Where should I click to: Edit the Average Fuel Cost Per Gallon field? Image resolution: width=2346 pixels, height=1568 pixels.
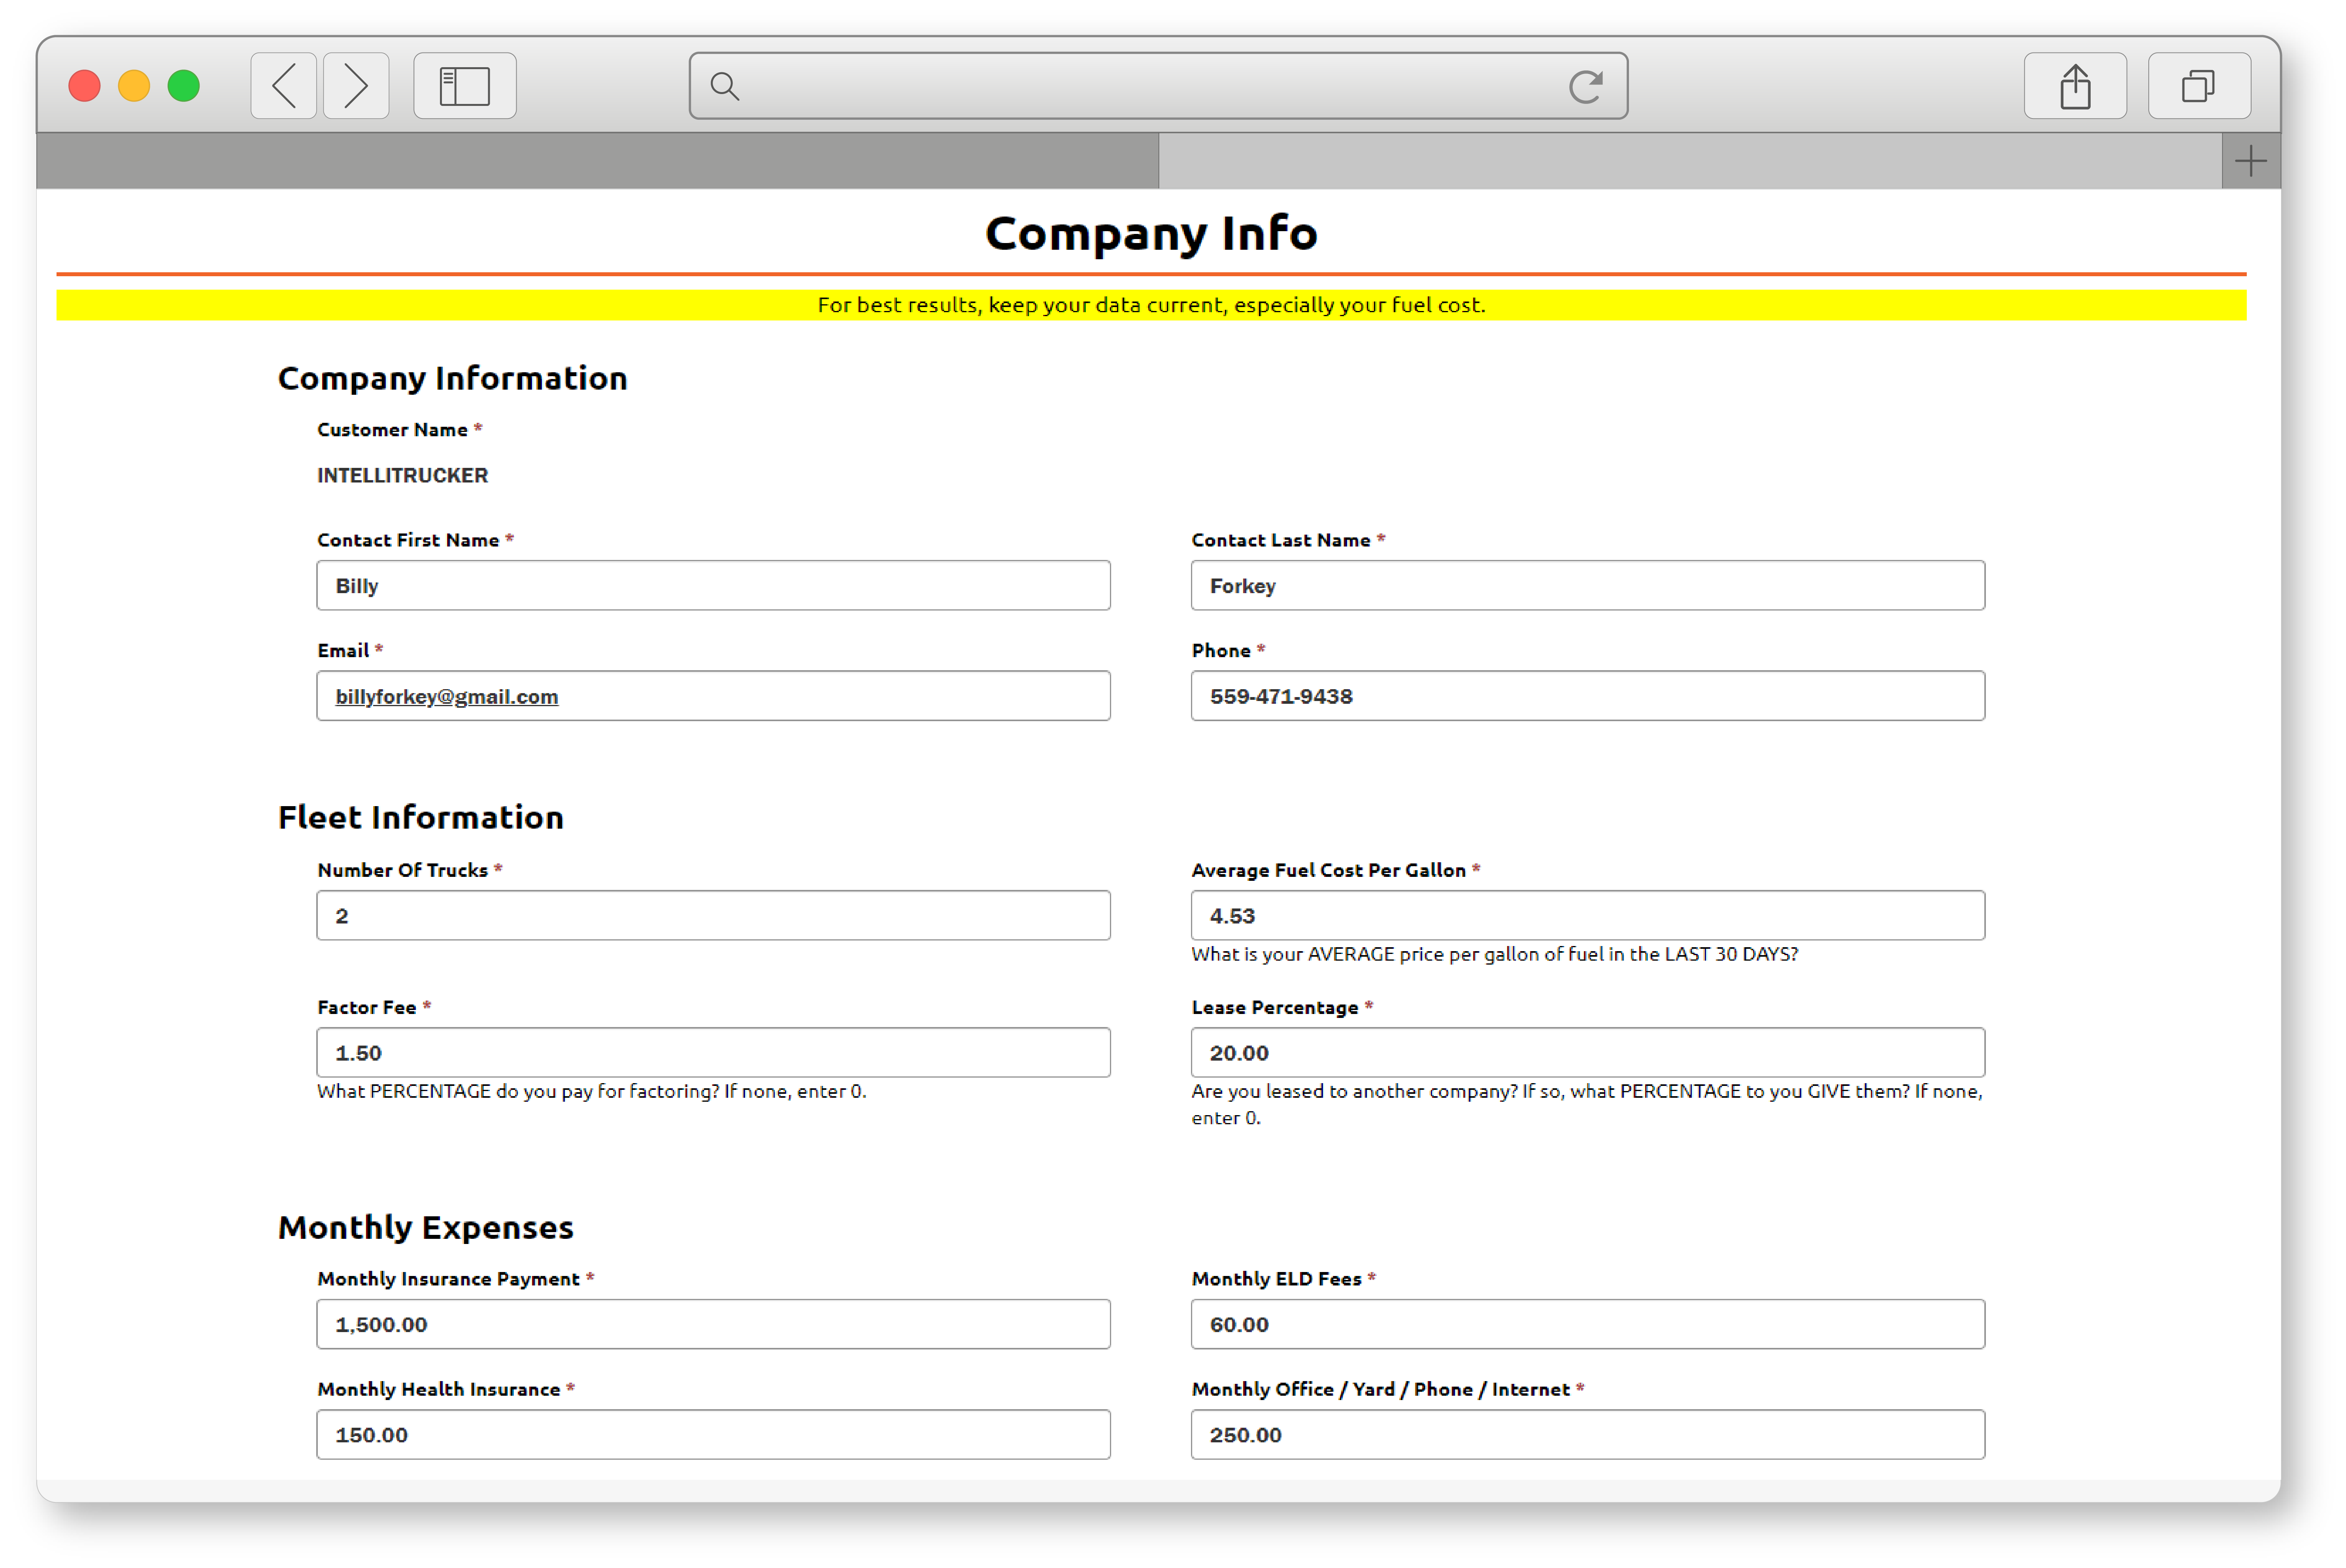[x=1587, y=915]
